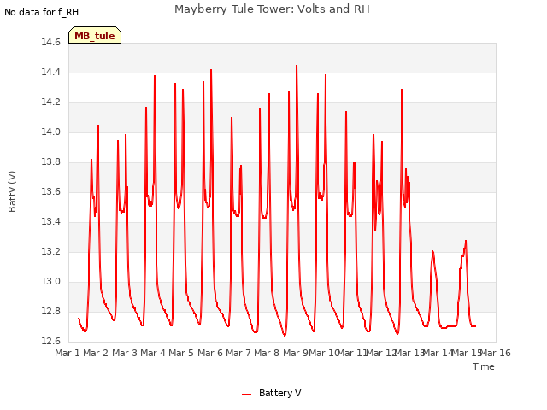547x410 pixels.
Task: Click the Mar 13 x-axis tick label
Action: pyautogui.click(x=409, y=353)
